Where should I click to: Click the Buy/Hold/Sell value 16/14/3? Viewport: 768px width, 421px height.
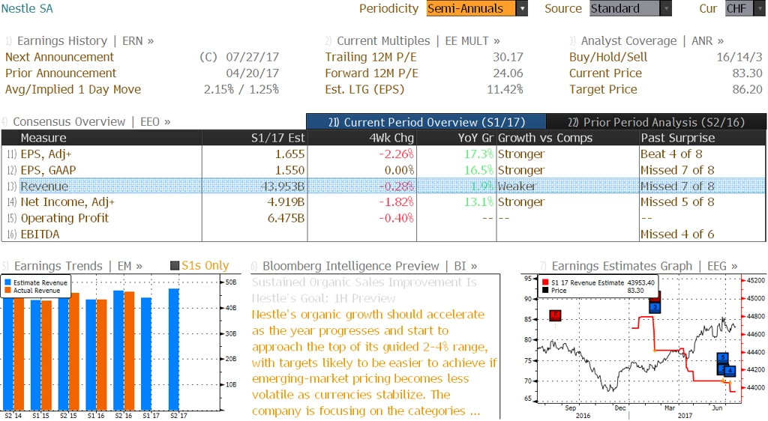point(739,57)
